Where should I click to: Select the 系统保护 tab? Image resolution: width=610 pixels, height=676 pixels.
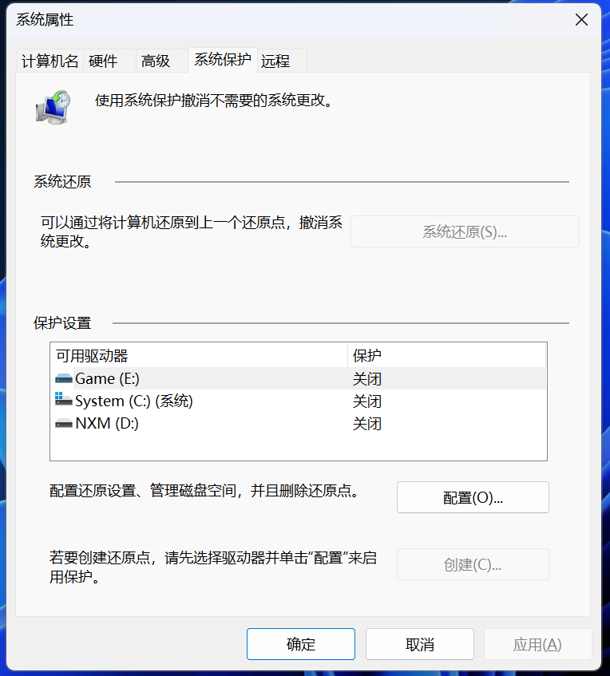[223, 60]
